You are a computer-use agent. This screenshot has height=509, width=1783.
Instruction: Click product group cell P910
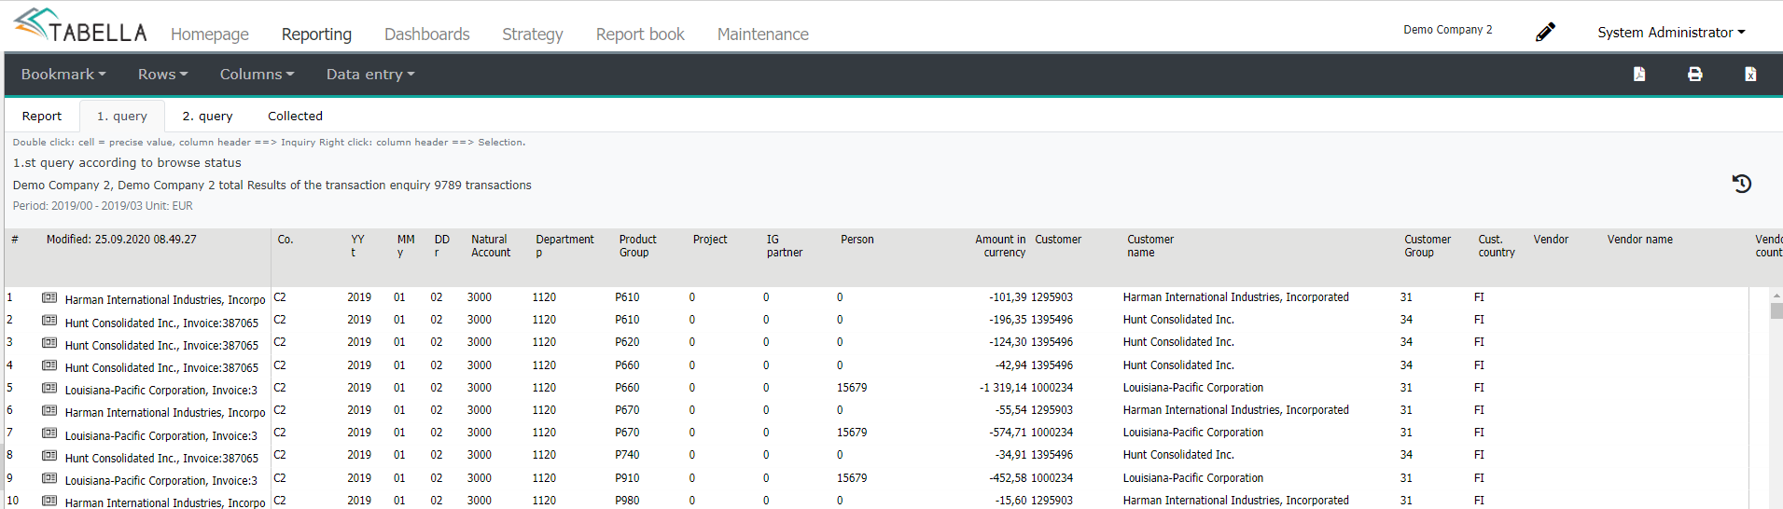click(x=627, y=478)
